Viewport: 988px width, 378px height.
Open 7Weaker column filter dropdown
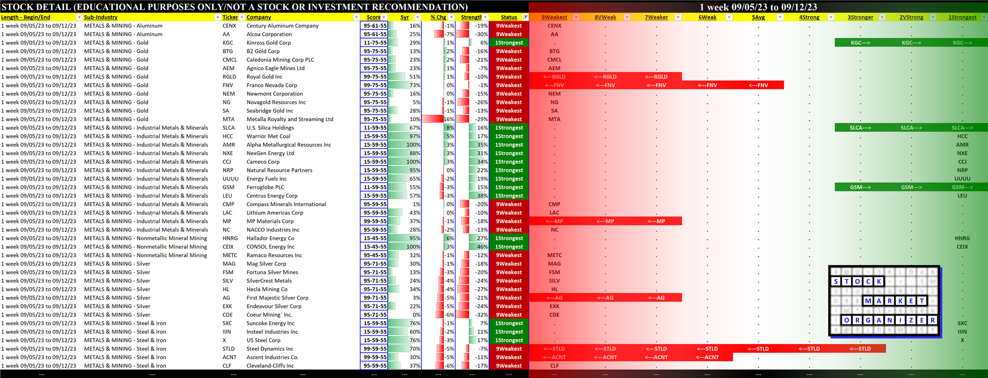(x=678, y=17)
